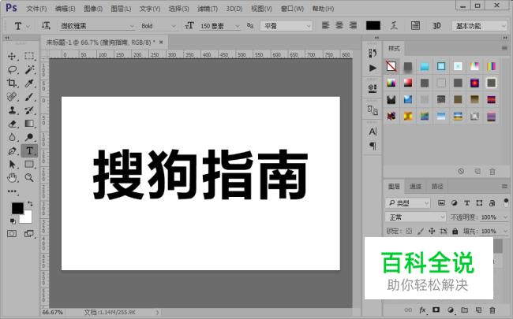Screen dimensions: 513x319
Task: Lock all layer attributes
Action: 455,231
